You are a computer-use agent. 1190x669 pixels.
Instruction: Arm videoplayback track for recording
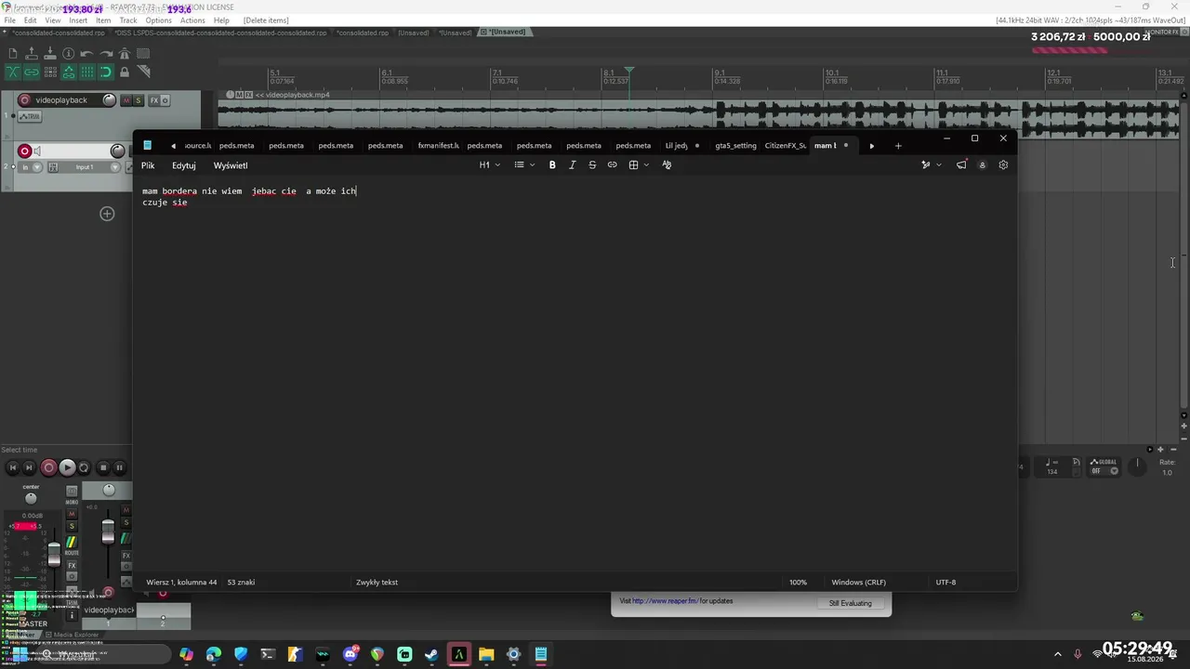coord(25,100)
